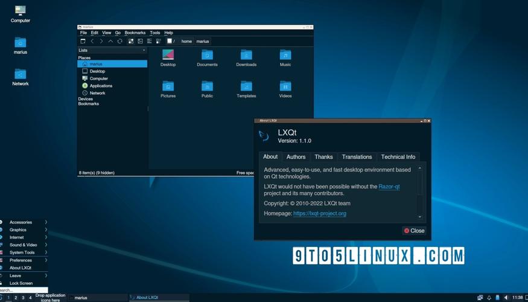This screenshot has height=302, width=528.
Task: Open the Bookmarks menu
Action: [135, 33]
